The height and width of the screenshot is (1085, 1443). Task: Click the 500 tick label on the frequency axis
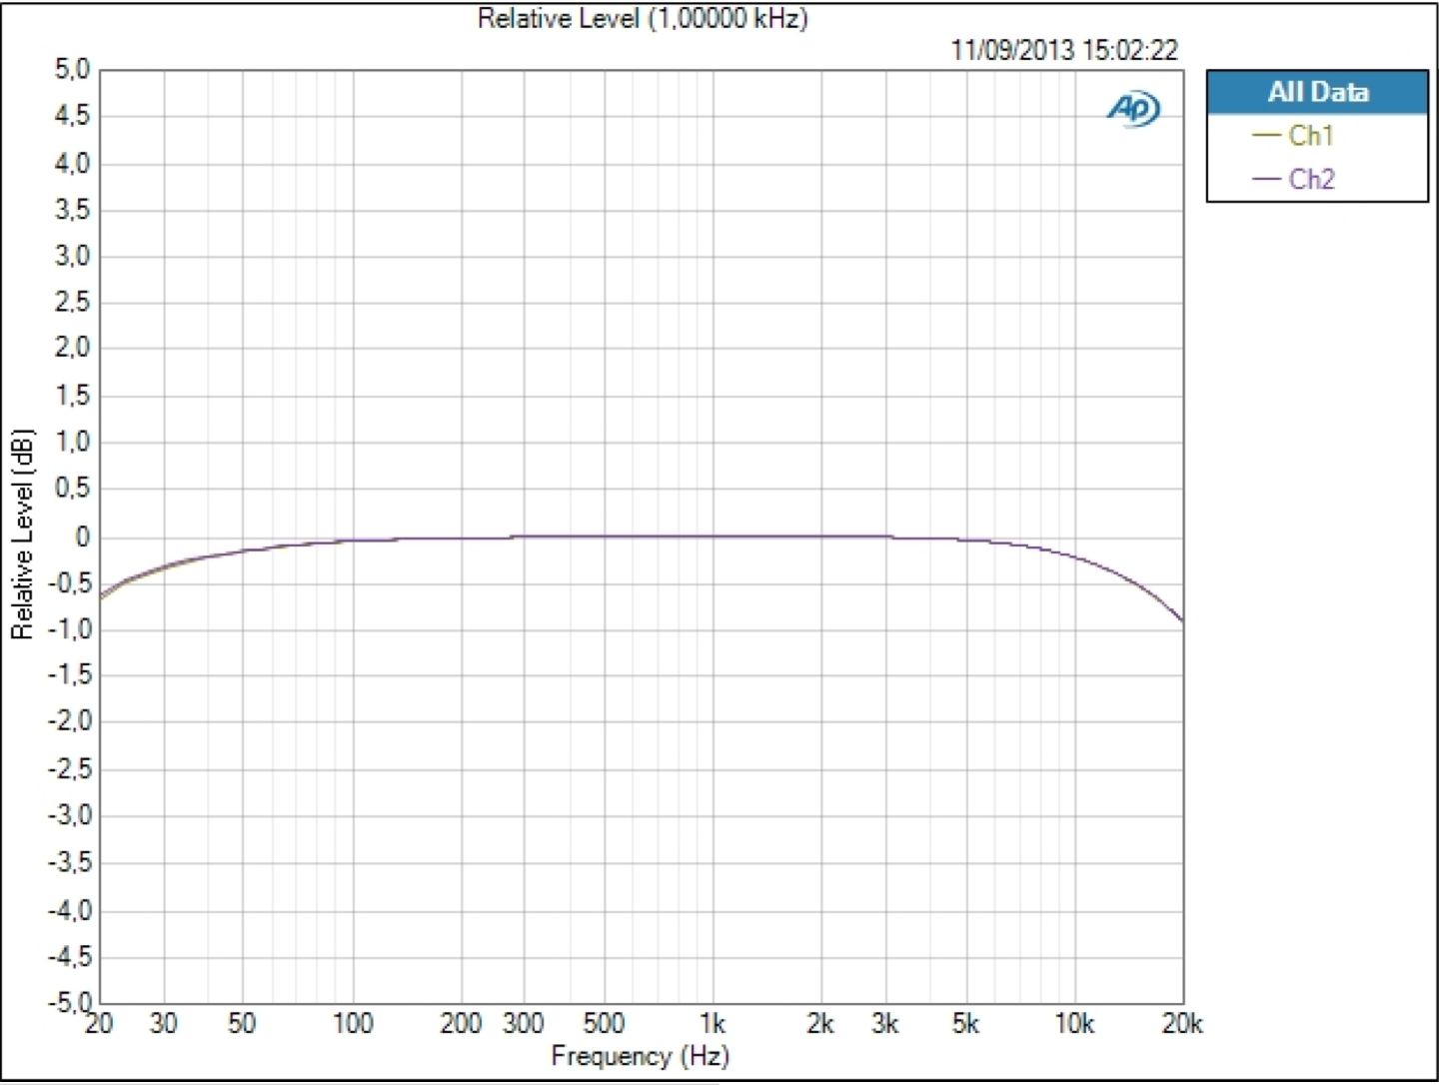coord(604,1023)
